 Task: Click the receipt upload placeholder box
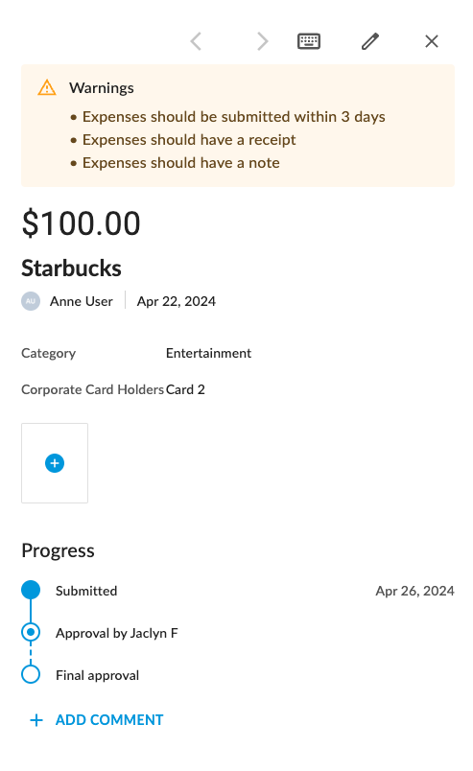pyautogui.click(x=55, y=463)
